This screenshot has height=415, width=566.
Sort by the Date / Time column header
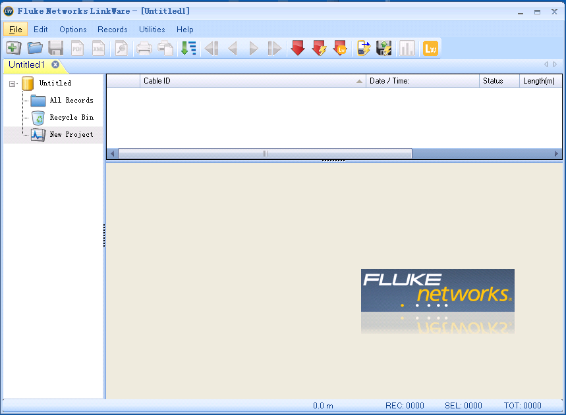pyautogui.click(x=422, y=81)
